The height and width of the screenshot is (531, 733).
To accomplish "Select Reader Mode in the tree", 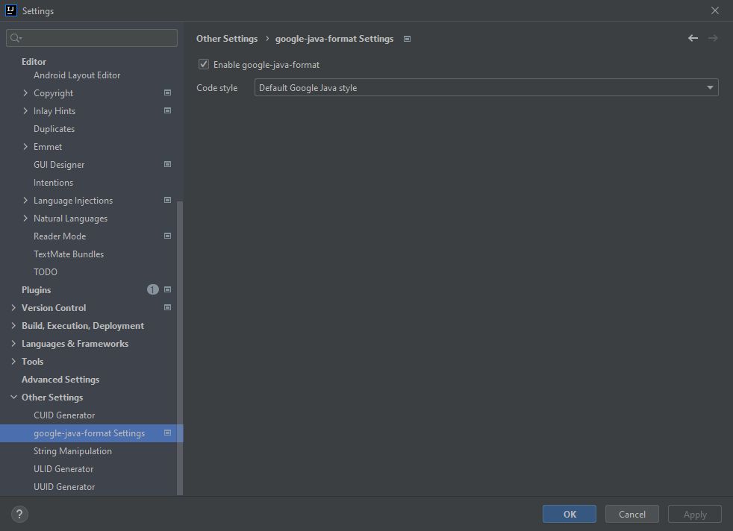I will click(60, 236).
